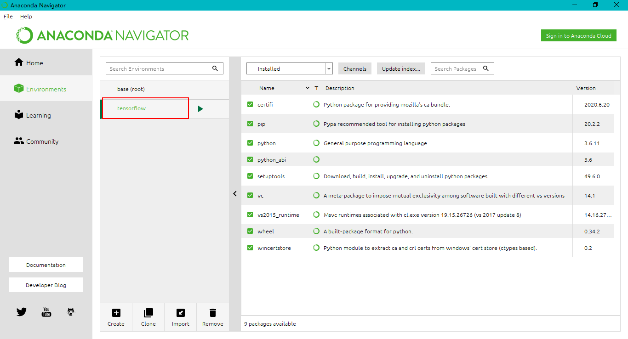Select the Environments tab
Image resolution: width=628 pixels, height=339 pixels.
click(x=46, y=89)
